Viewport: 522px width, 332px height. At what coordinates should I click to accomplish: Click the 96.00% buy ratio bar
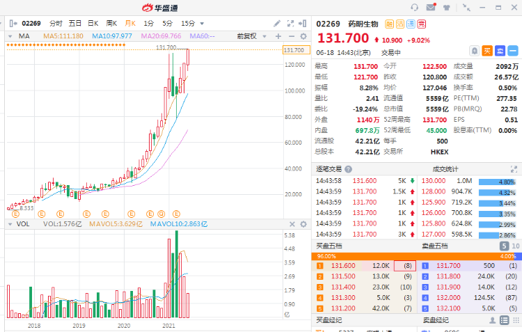411,256
